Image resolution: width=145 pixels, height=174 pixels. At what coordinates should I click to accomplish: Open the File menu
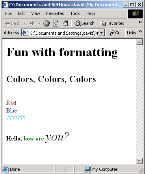click(x=8, y=13)
